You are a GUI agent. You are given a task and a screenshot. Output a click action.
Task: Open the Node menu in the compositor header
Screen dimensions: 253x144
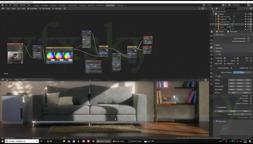click(24, 8)
